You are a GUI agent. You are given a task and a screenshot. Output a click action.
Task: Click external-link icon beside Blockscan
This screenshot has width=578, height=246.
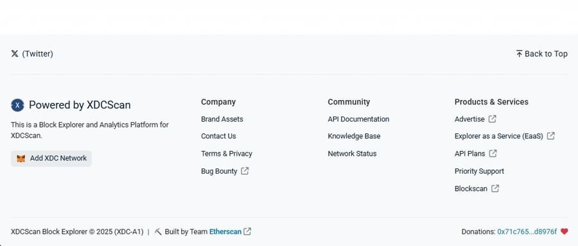coord(495,188)
